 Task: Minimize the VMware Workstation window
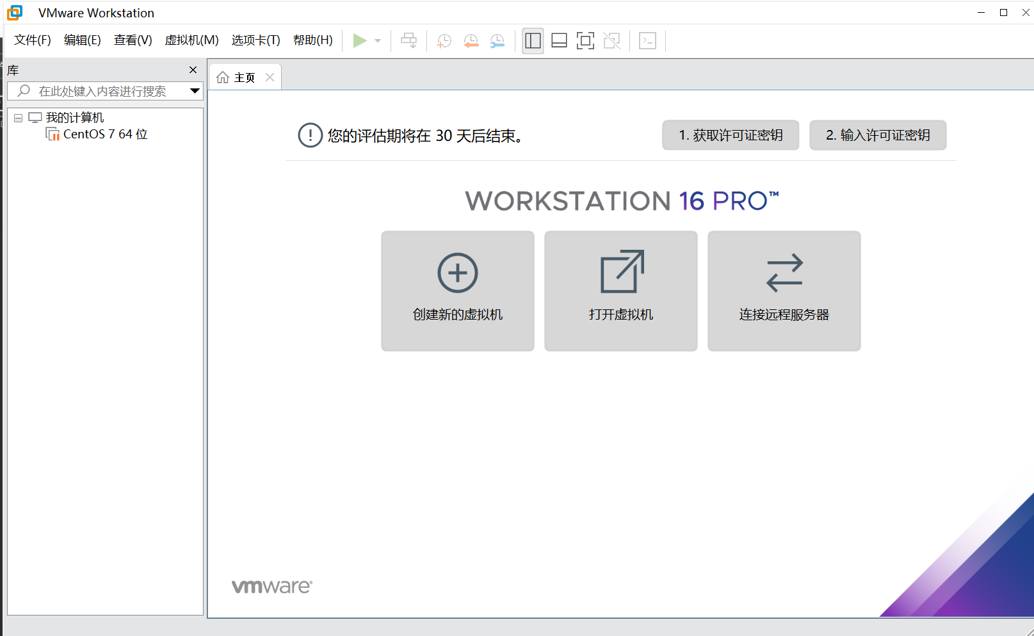tap(981, 13)
